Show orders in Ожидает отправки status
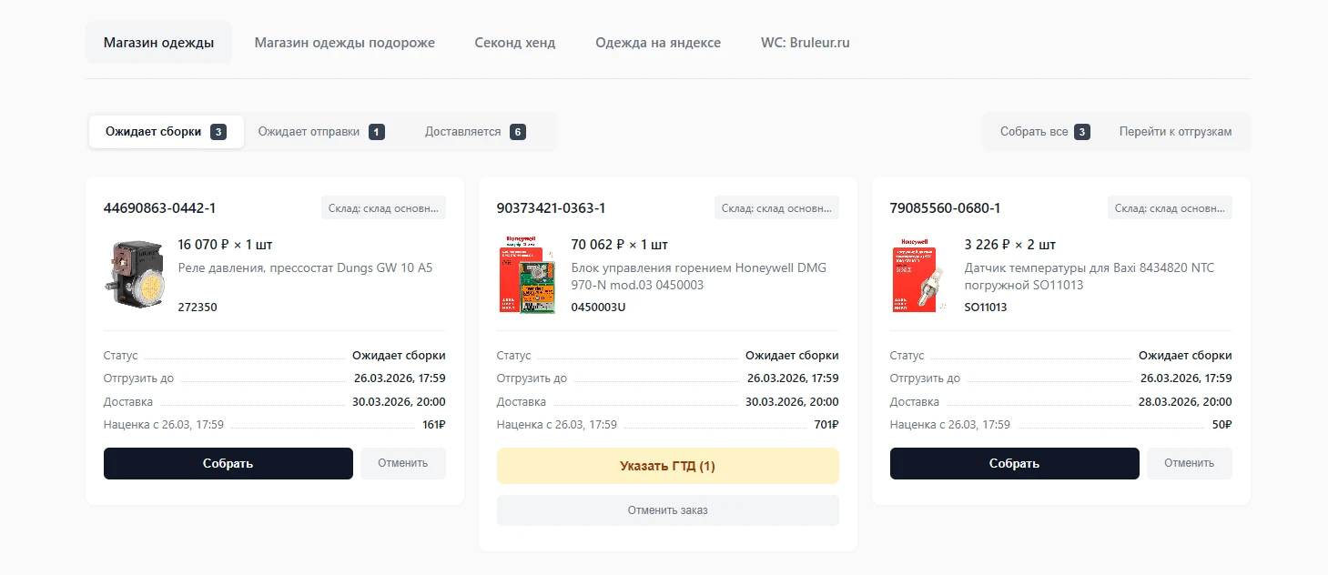Viewport: 1328px width, 575px height. tap(321, 132)
